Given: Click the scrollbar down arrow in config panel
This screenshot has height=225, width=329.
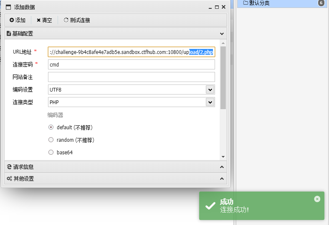Looking at the screenshot, I should 223,157.
